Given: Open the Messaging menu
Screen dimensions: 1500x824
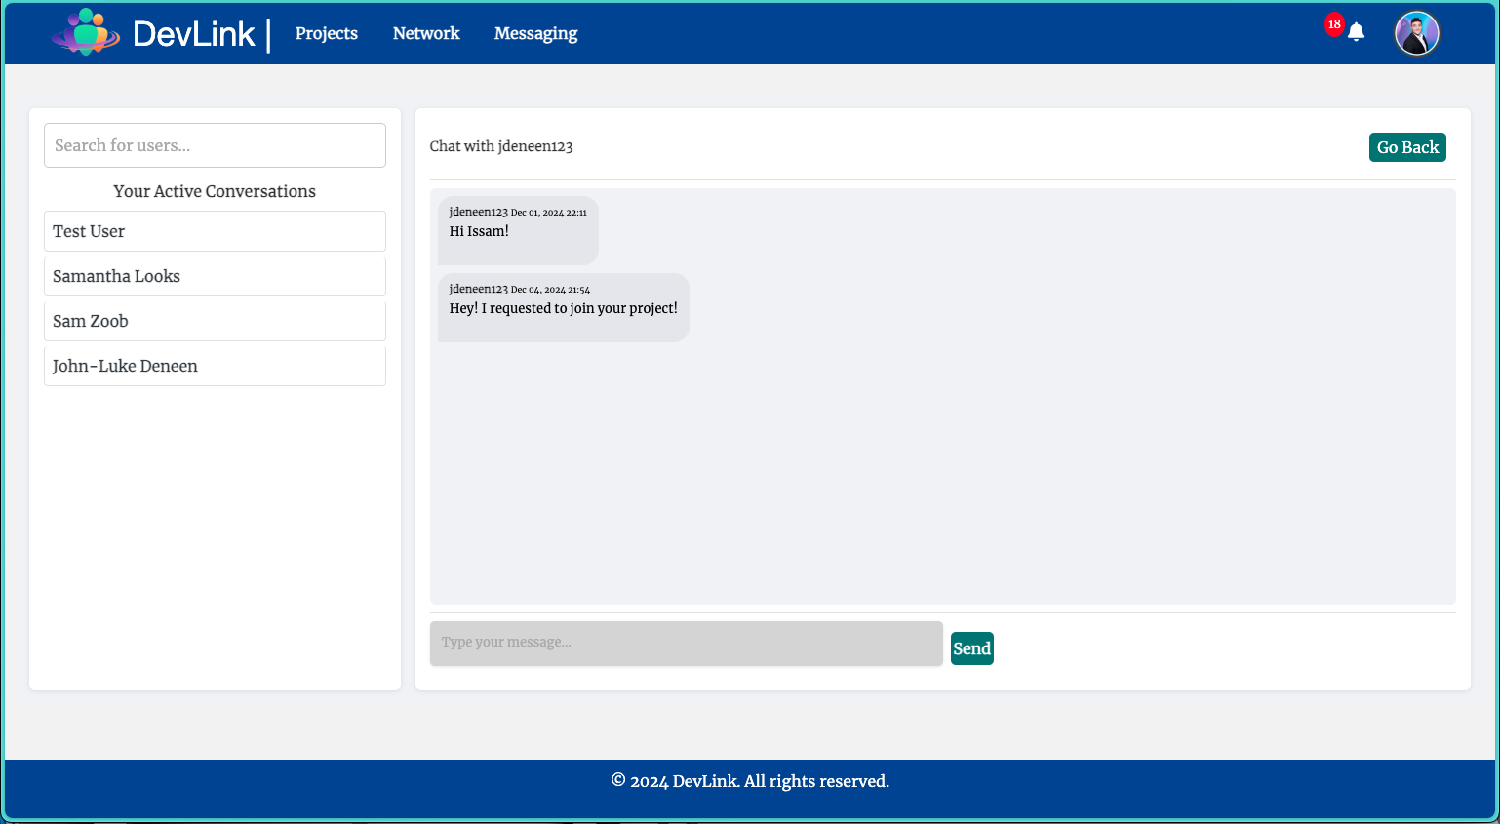Looking at the screenshot, I should (x=535, y=33).
